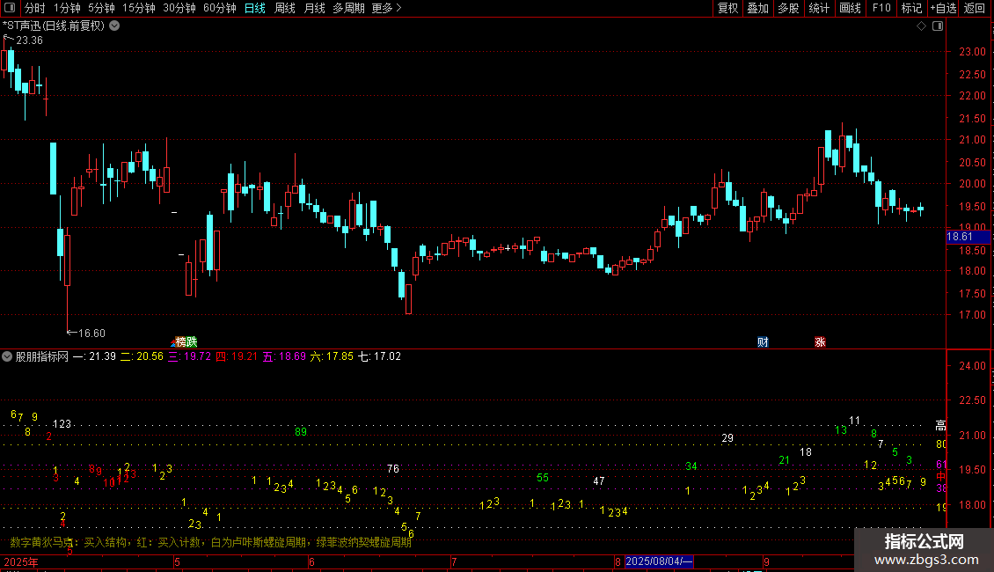Select the 月线 monthly tab
Image resolution: width=994 pixels, height=572 pixels.
click(314, 8)
